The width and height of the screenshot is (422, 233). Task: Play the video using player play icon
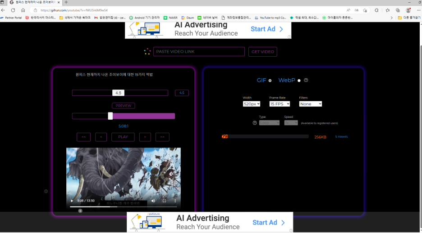pos(72,201)
